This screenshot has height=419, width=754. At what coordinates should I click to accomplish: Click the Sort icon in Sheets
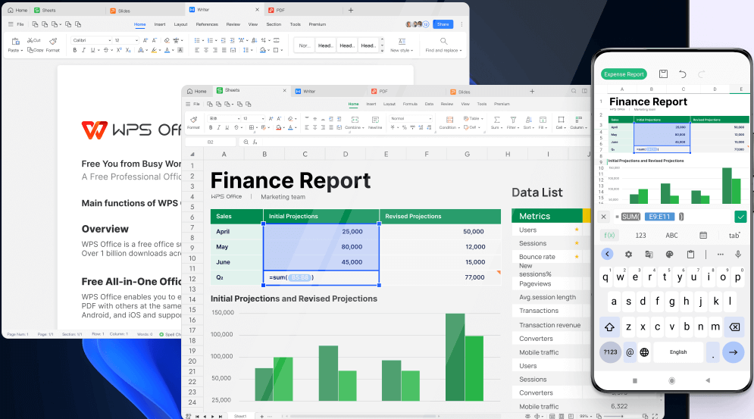(x=528, y=119)
